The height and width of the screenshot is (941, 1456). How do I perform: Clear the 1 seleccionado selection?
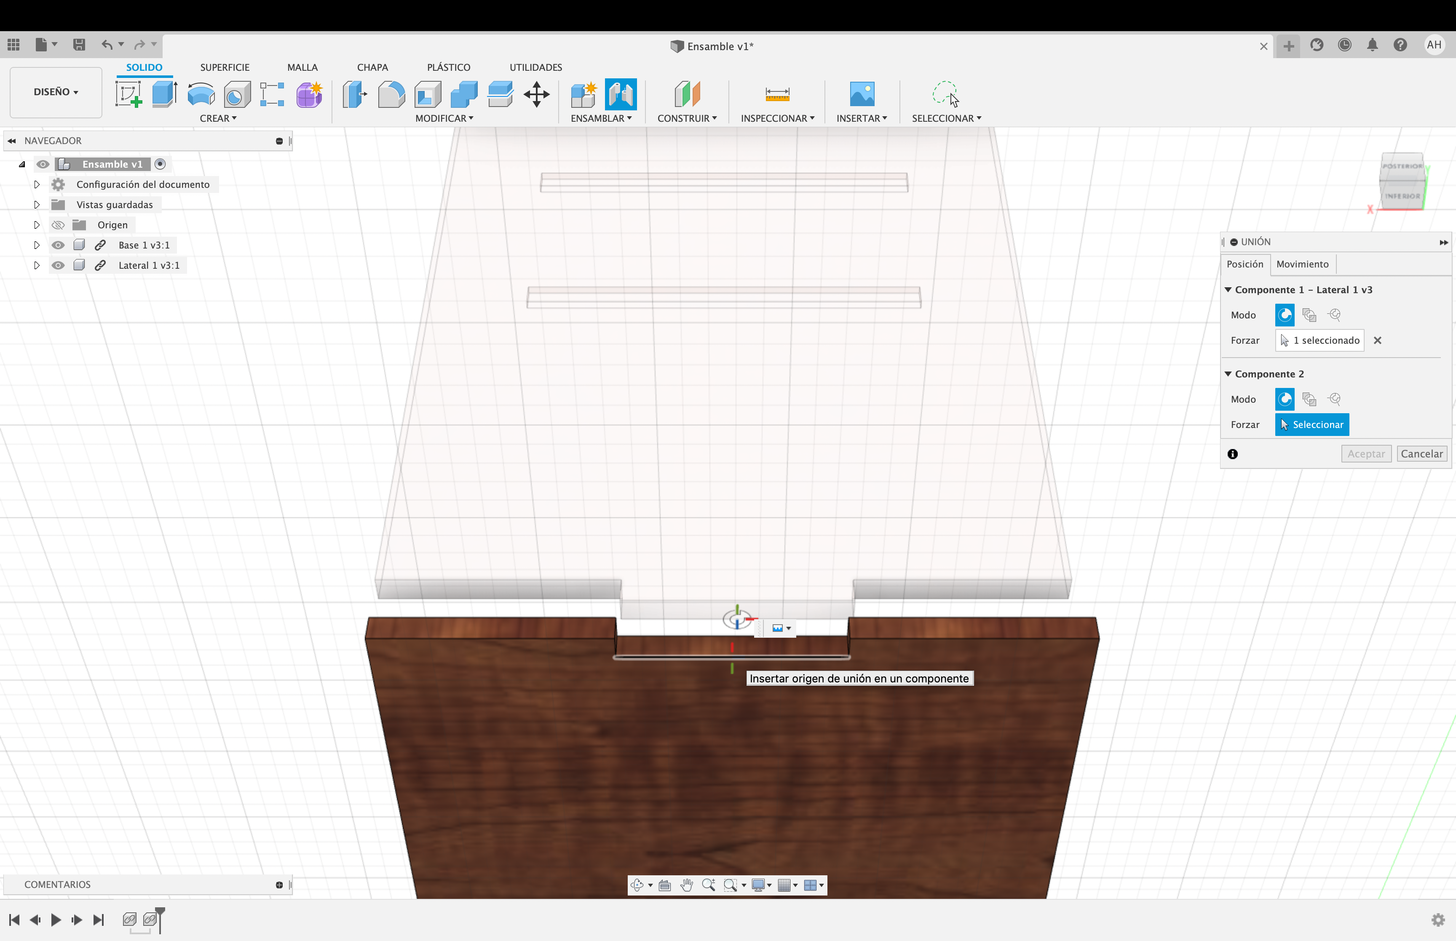point(1378,340)
